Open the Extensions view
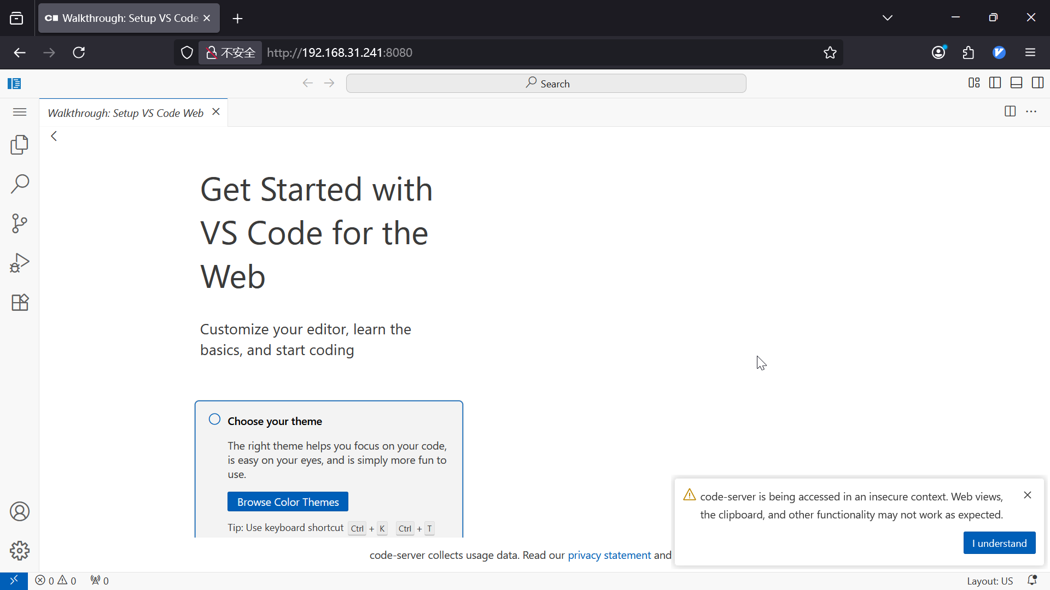Image resolution: width=1050 pixels, height=590 pixels. [x=20, y=302]
